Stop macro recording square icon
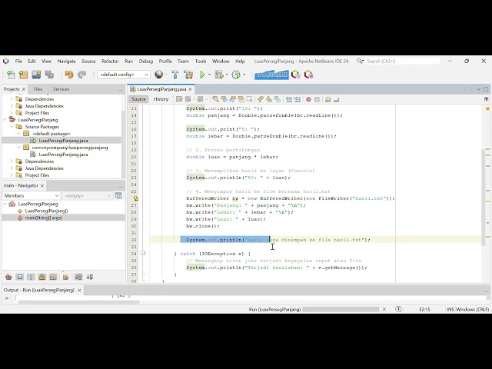Image resolution: width=492 pixels, height=369 pixels. [x=317, y=99]
